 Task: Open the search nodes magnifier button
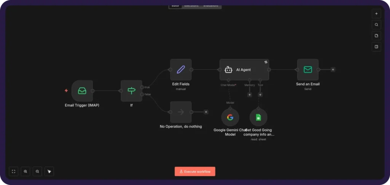click(x=376, y=24)
